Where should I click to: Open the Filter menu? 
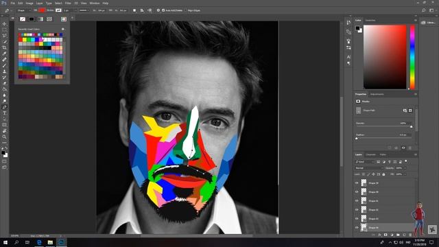pos(68,3)
